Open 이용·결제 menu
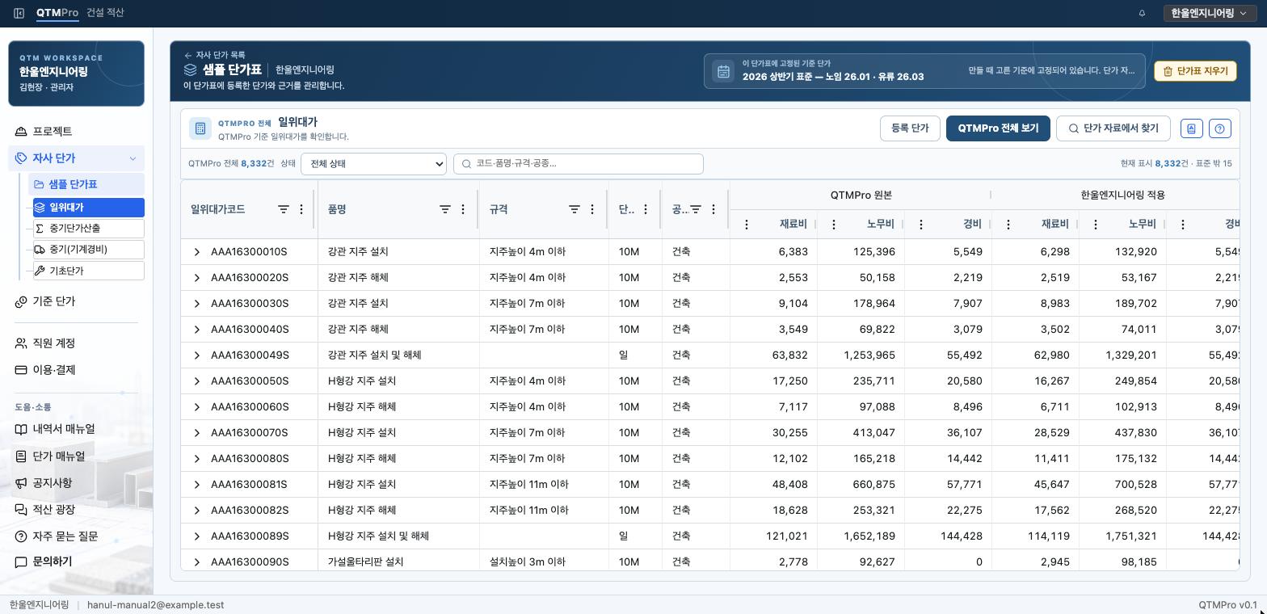 click(77, 370)
